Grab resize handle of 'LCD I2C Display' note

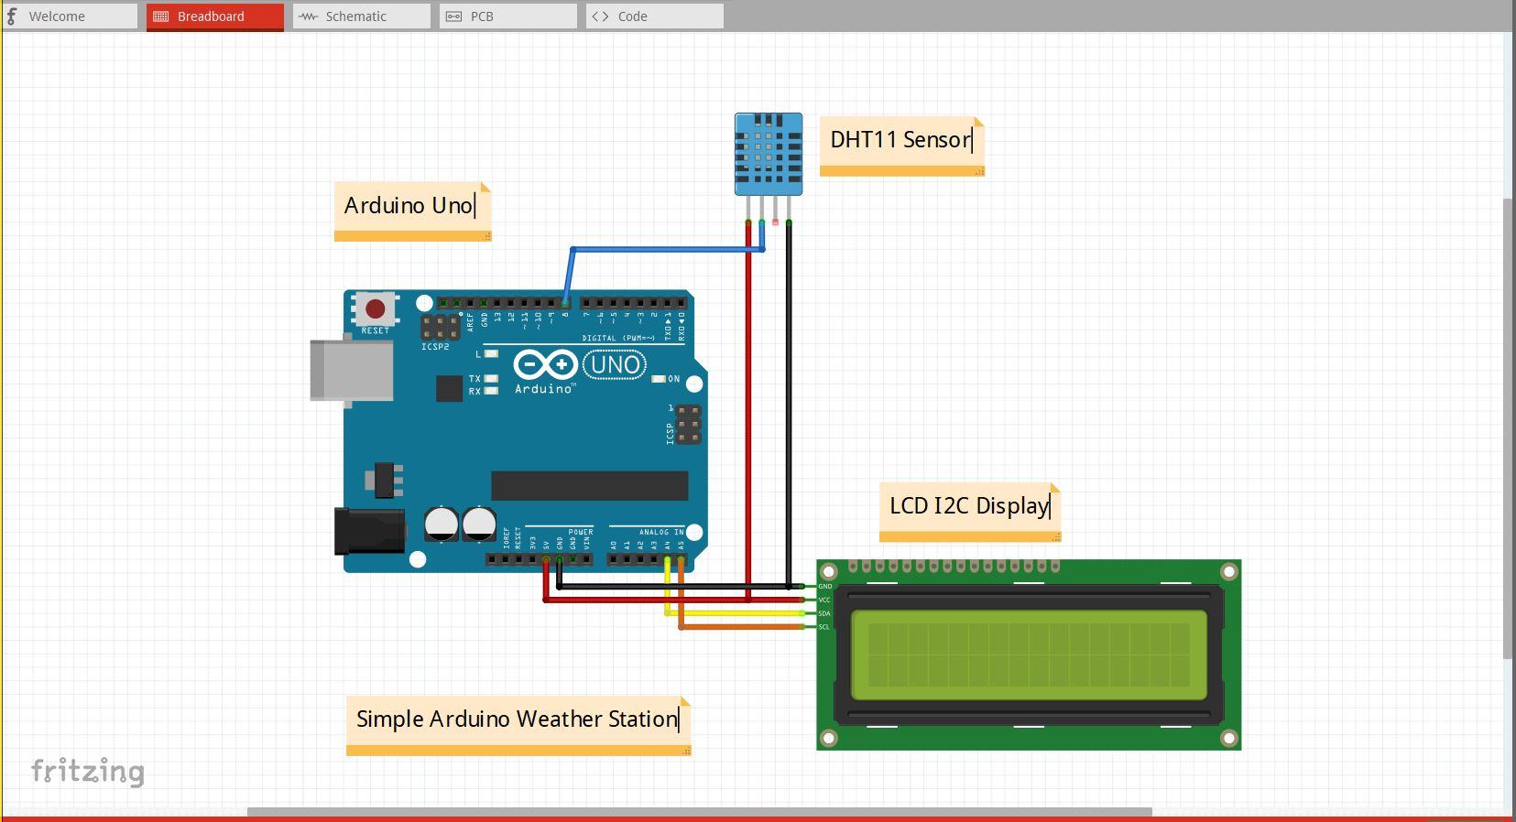click(1057, 537)
